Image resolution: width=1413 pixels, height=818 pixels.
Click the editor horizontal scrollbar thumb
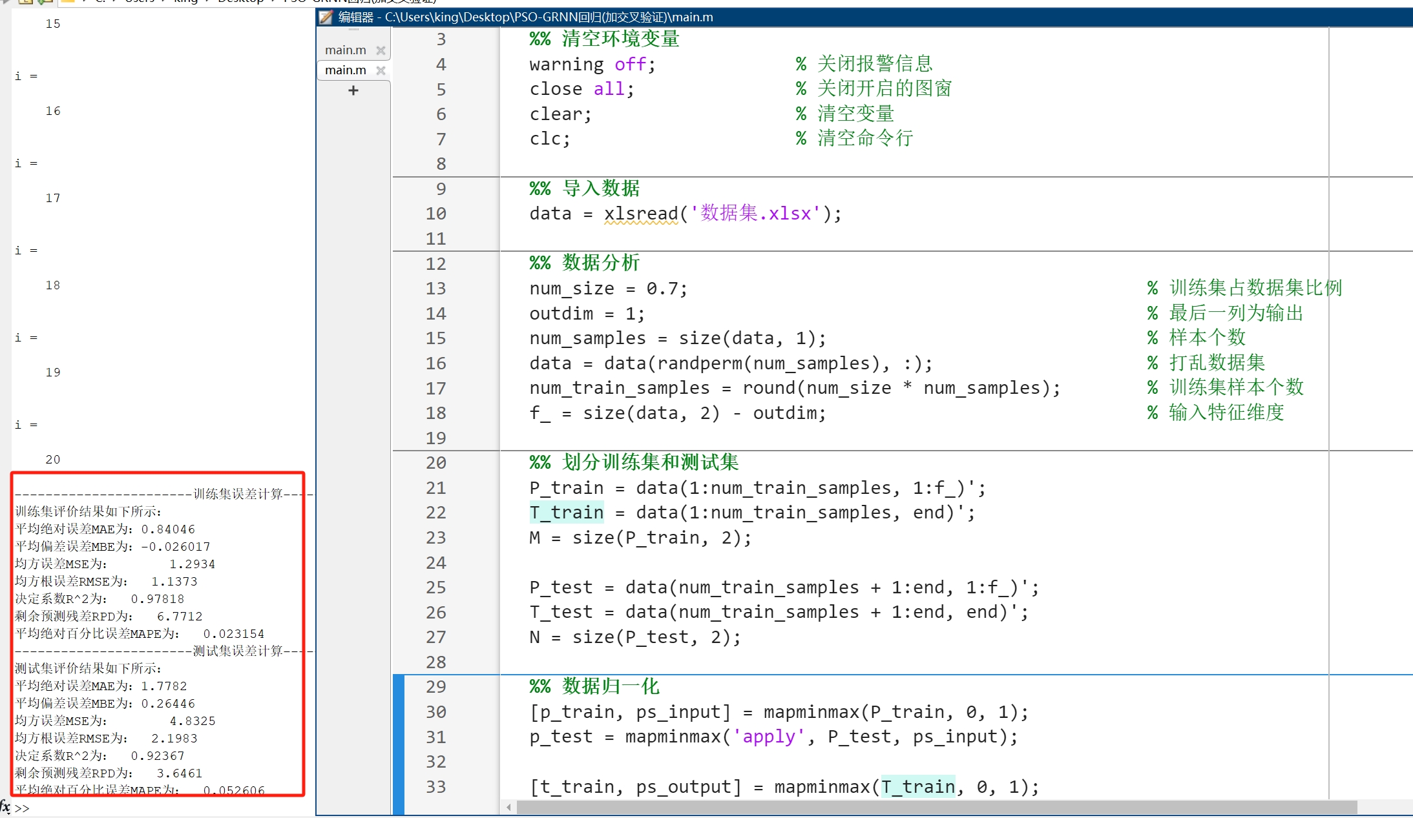937,807
